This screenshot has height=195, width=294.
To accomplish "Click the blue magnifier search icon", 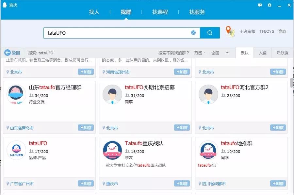I will point(209,32).
